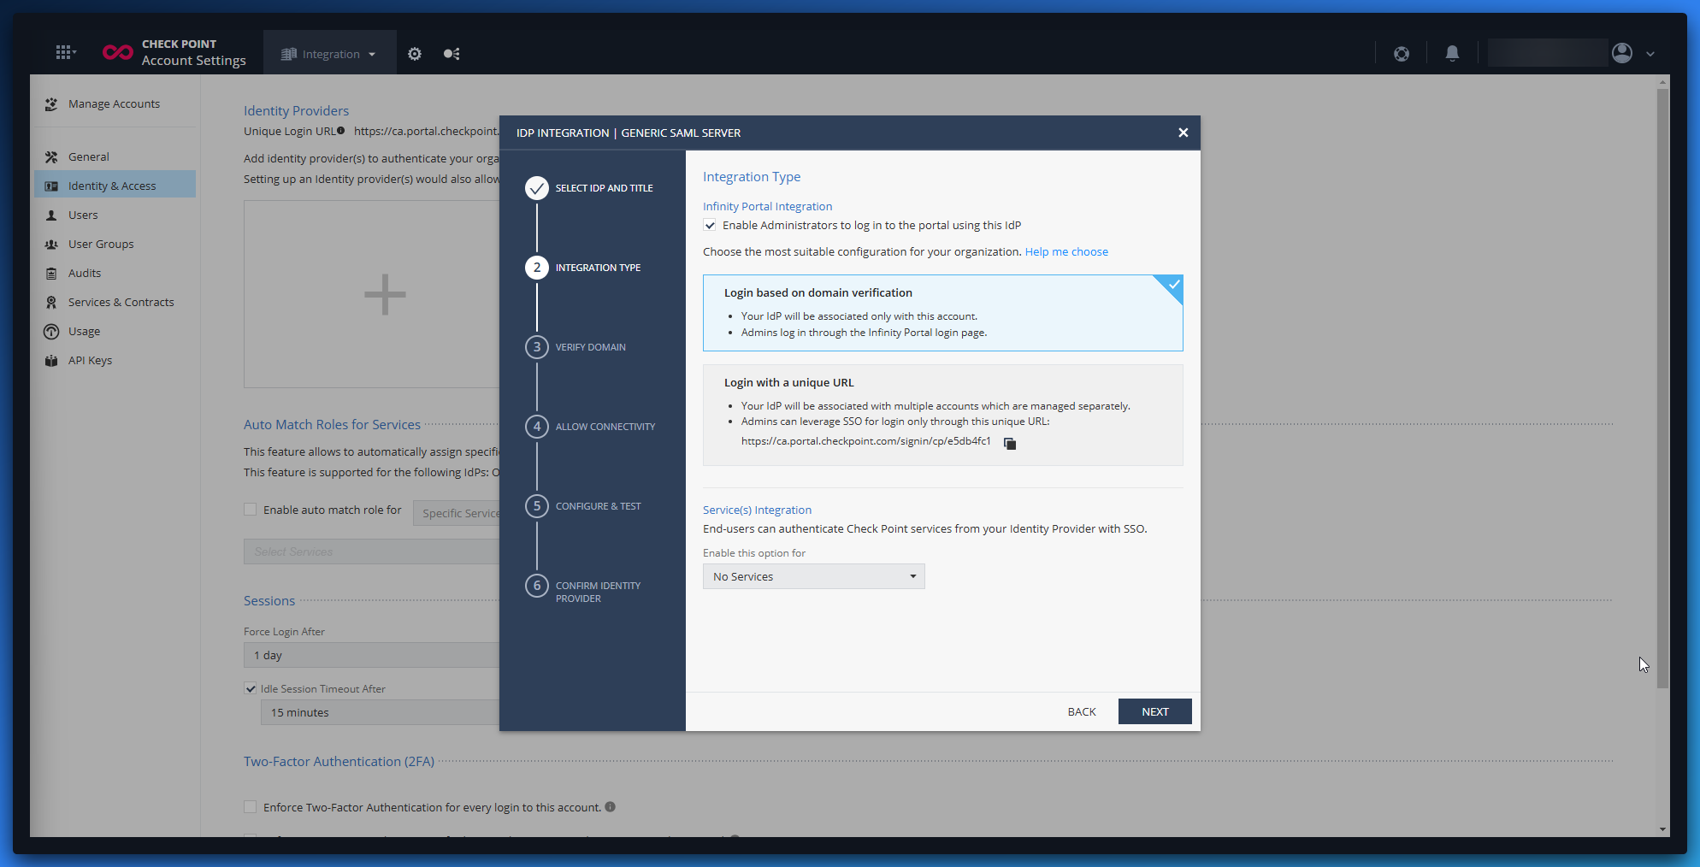This screenshot has height=867, width=1700.
Task: Click the NEXT button
Action: pyautogui.click(x=1154, y=711)
